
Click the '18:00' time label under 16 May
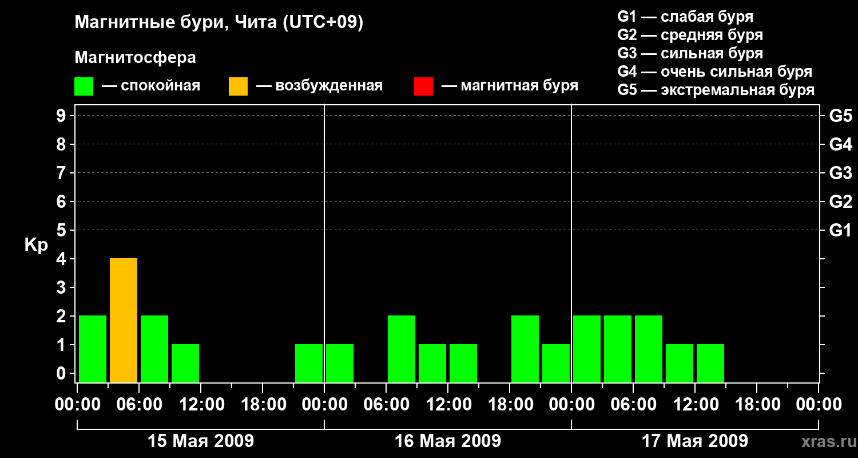pos(510,404)
